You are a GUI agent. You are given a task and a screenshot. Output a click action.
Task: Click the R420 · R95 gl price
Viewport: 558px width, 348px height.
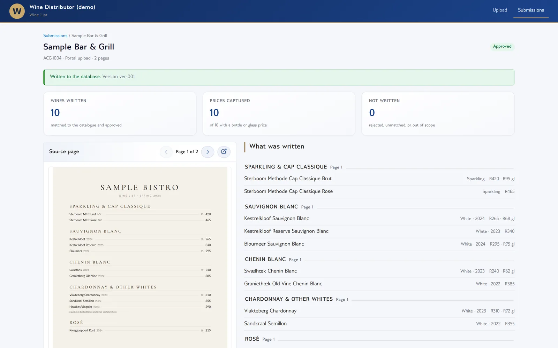tap(502, 179)
